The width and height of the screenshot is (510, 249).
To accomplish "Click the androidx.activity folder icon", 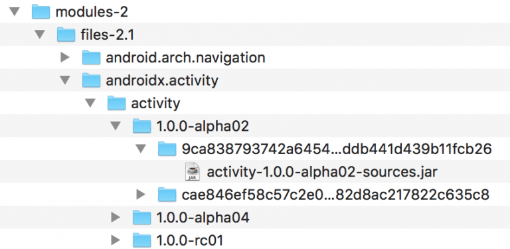I will pos(91,80).
